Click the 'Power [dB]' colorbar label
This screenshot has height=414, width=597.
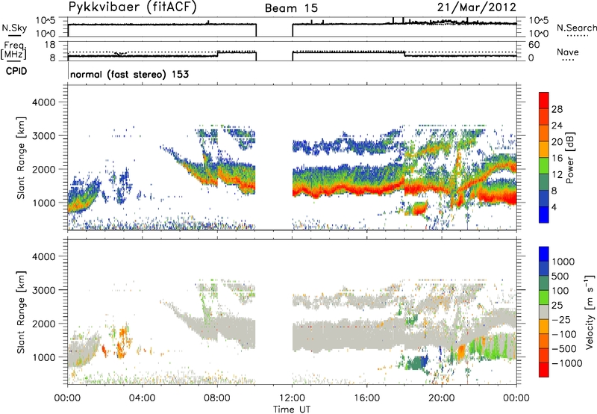coord(569,158)
